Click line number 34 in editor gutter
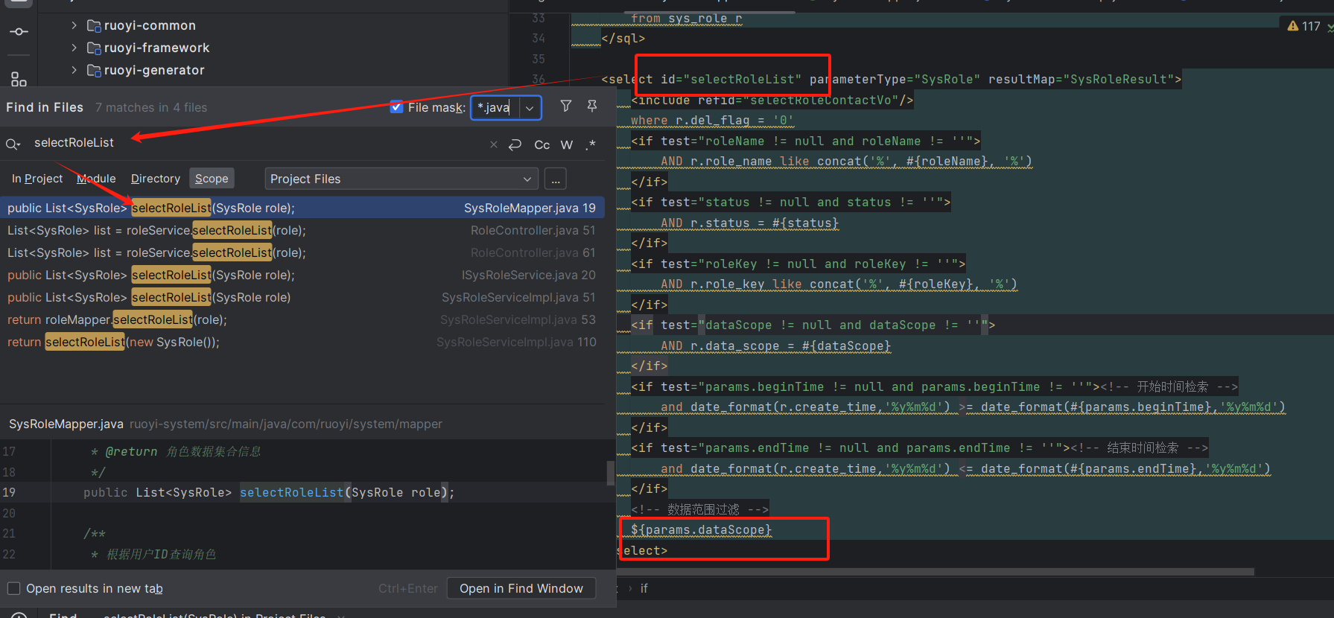The width and height of the screenshot is (1334, 618). [x=539, y=38]
